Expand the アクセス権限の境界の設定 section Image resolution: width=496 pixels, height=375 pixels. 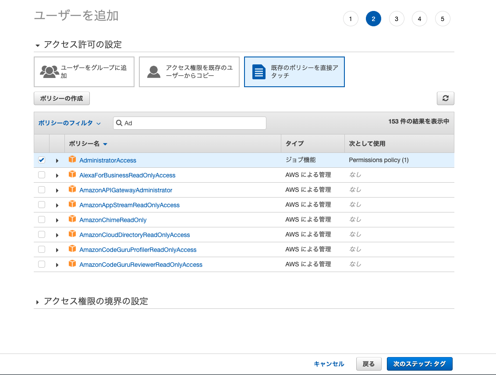[96, 301]
